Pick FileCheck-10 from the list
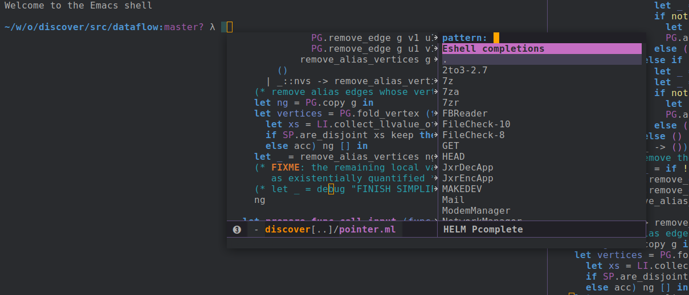Screen dimensions: 689x295 [476, 124]
